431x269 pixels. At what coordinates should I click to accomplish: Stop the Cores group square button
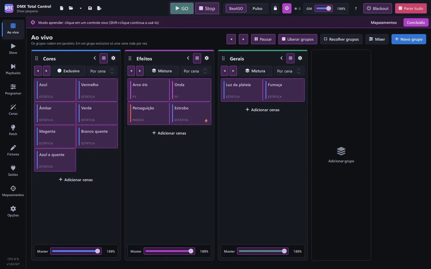[104, 58]
